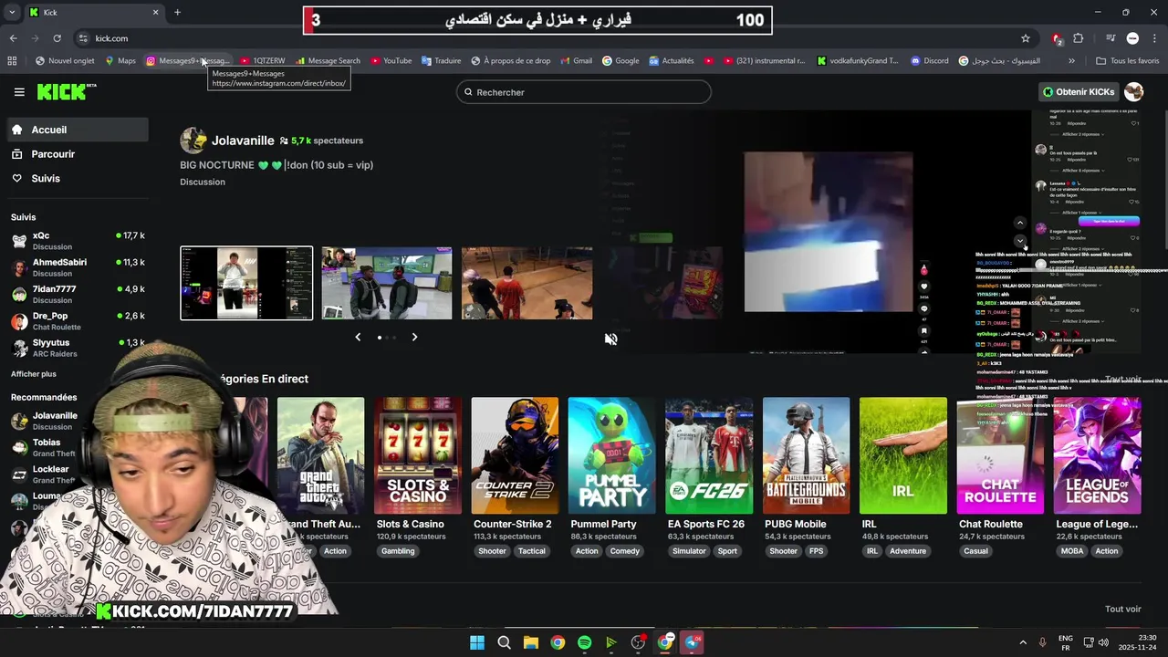Select the GTA police featured thumbnail

click(387, 283)
